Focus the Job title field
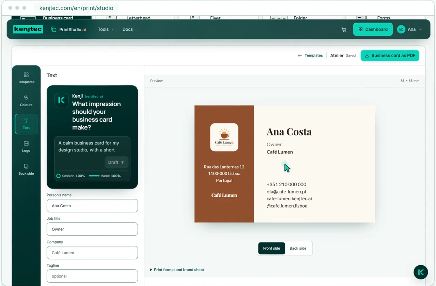The height and width of the screenshot is (286, 436). (x=92, y=229)
